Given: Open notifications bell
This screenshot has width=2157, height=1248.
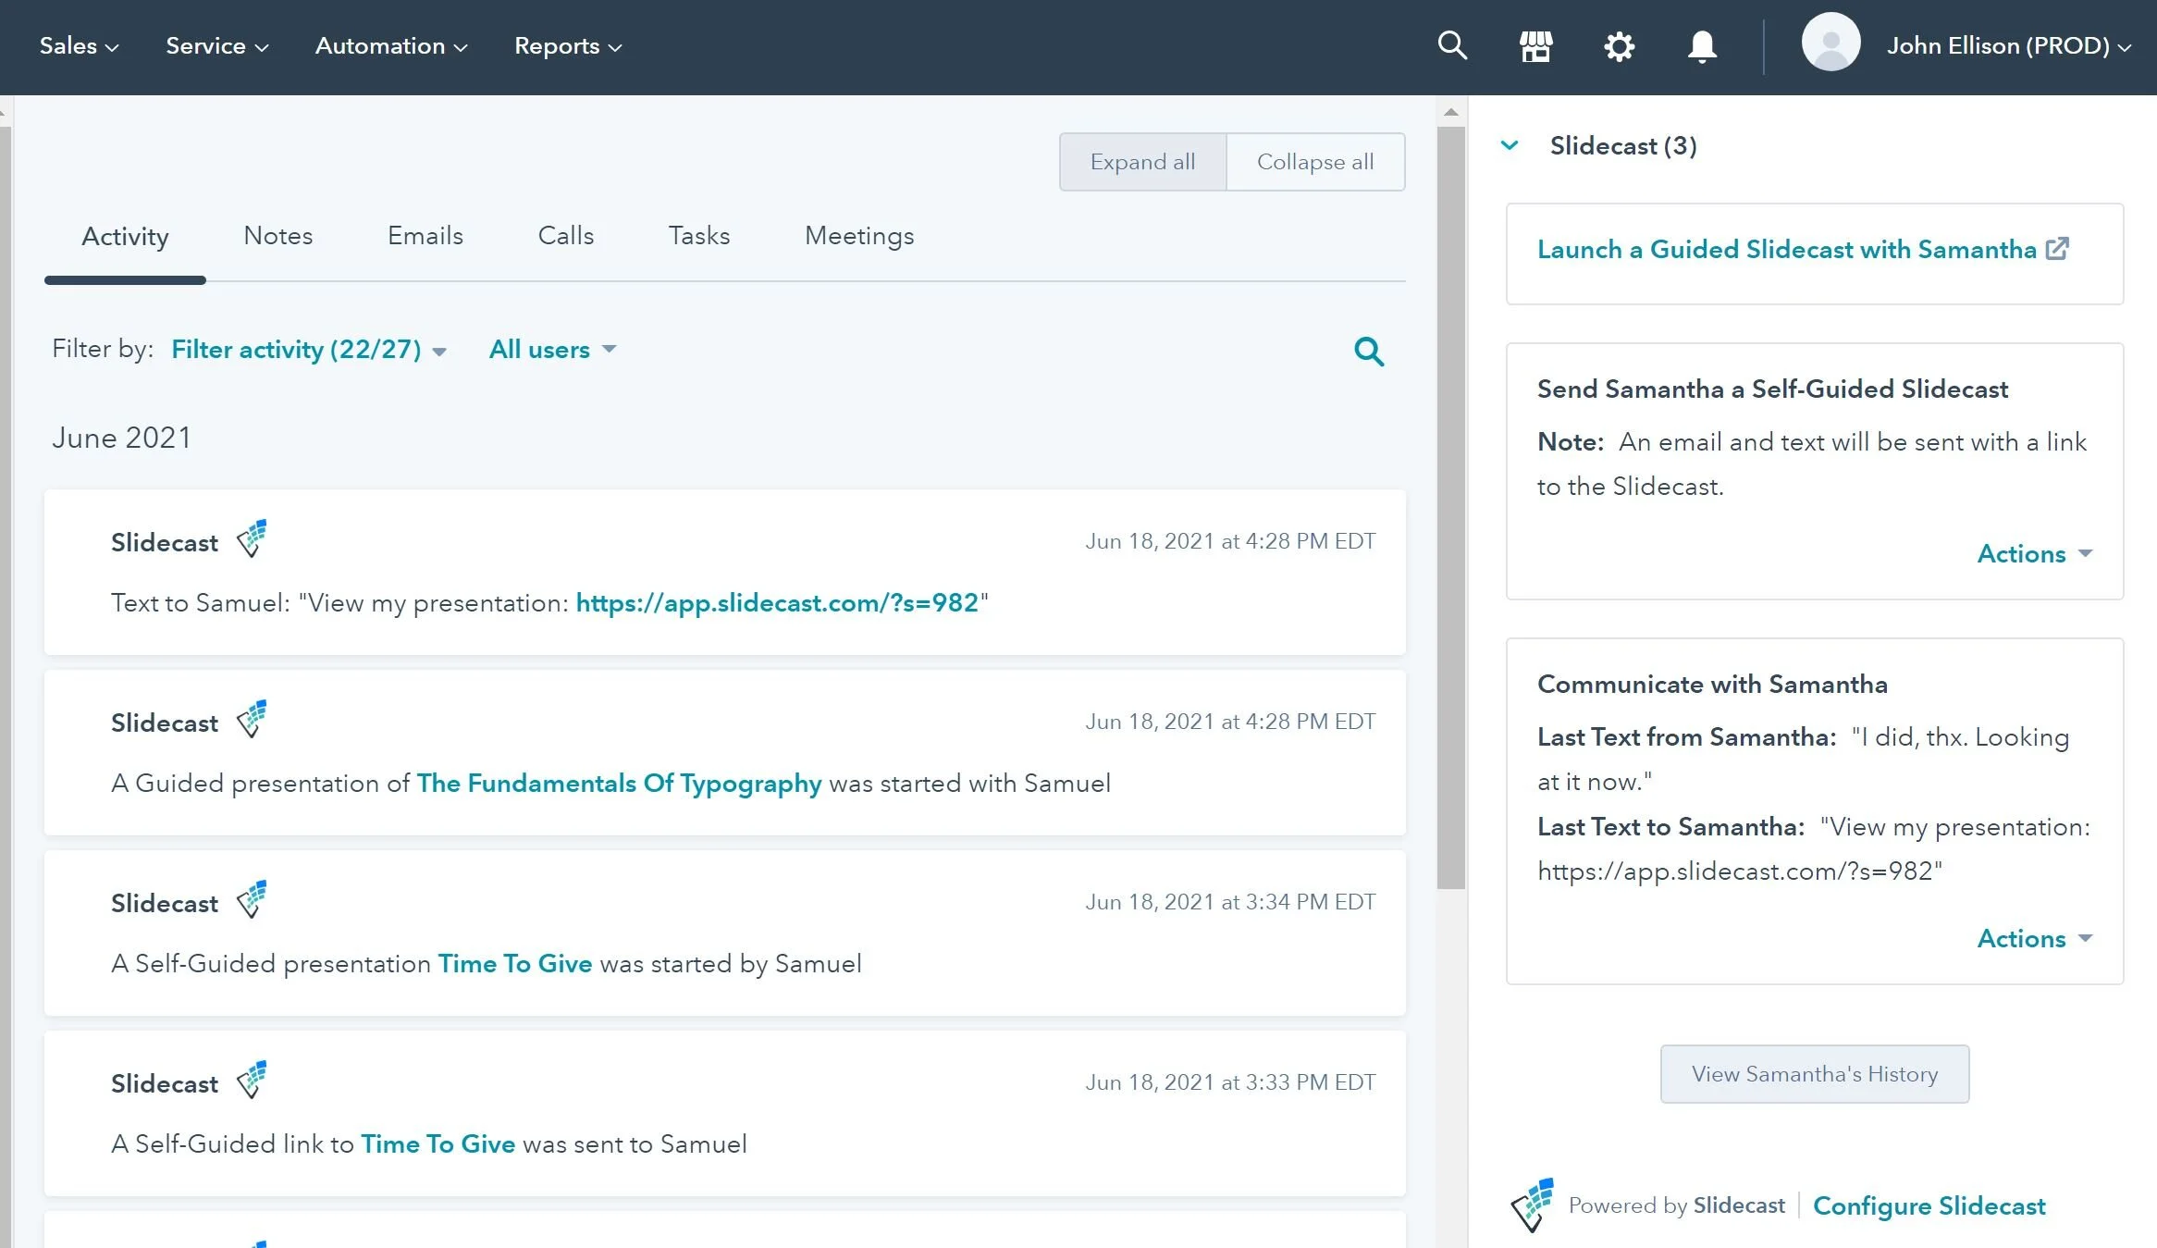Looking at the screenshot, I should click(x=1702, y=46).
